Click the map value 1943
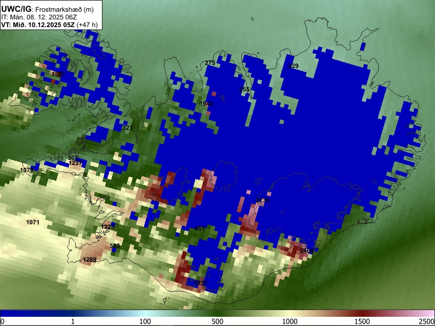435x326 pixels. [x=206, y=104]
